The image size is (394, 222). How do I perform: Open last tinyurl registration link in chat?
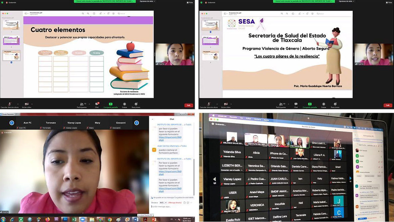(170, 190)
